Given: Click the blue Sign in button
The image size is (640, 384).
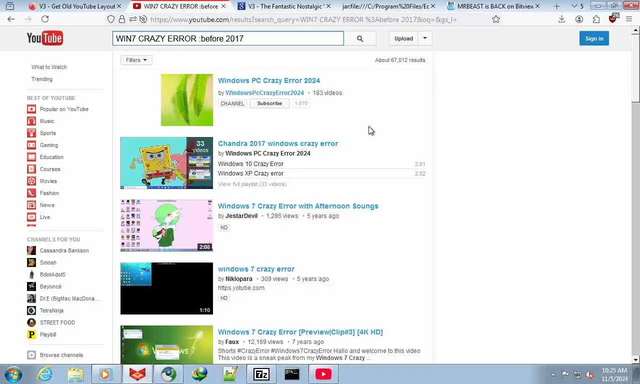Looking at the screenshot, I should click(x=594, y=38).
